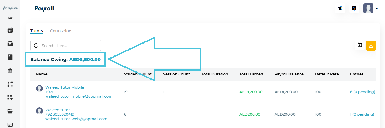The width and height of the screenshot is (385, 128).
Task: Open the open-folder sidebar icon
Action: [10, 111]
